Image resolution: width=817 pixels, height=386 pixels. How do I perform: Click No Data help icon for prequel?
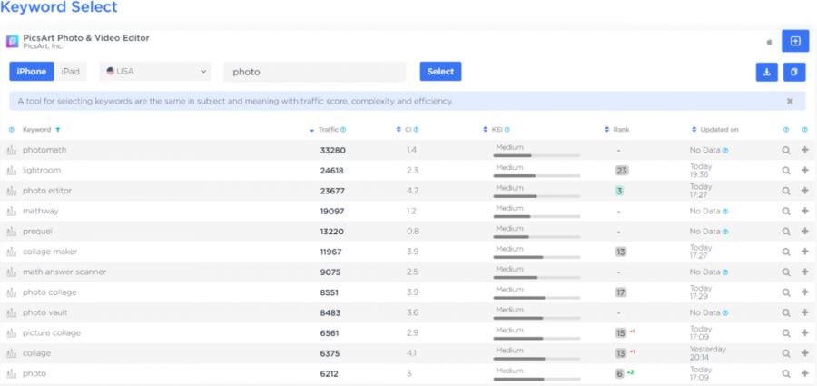725,232
